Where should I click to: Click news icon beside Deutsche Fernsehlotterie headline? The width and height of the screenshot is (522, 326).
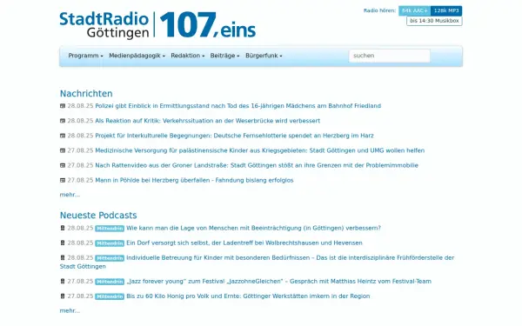pos(63,136)
